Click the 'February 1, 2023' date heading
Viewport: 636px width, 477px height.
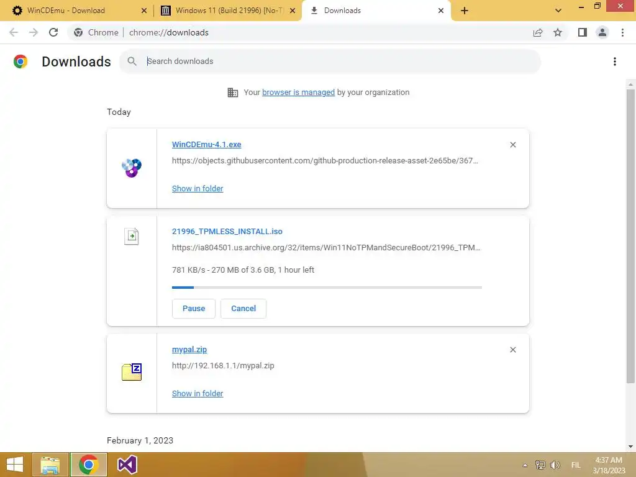pos(140,440)
